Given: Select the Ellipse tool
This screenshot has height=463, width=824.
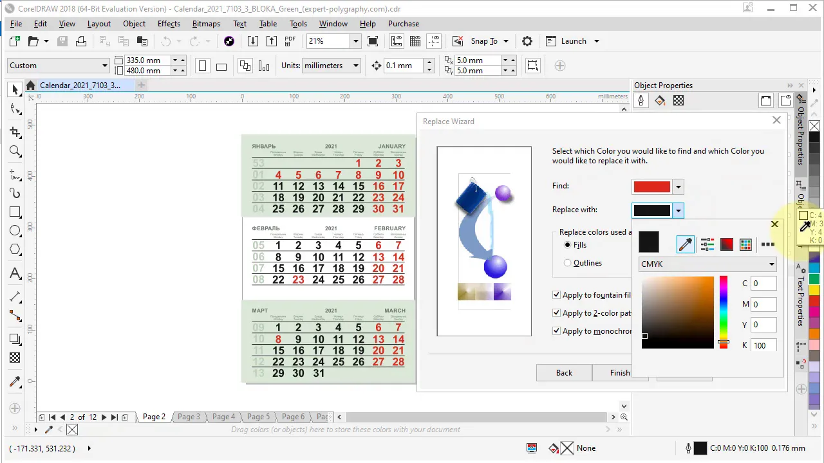Looking at the screenshot, I should point(15,231).
